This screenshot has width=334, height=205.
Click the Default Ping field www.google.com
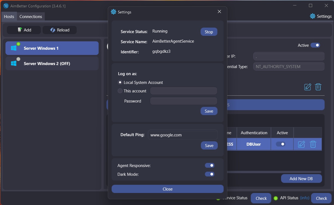click(183, 135)
